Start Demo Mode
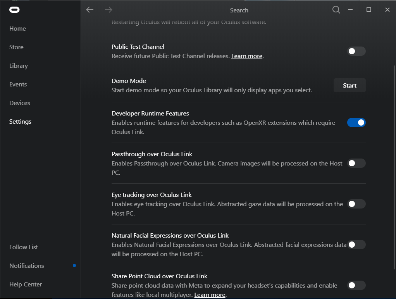Screen dimensions: 396x300 [x=350, y=85]
